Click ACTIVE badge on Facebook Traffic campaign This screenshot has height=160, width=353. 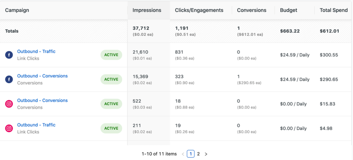coord(111,55)
